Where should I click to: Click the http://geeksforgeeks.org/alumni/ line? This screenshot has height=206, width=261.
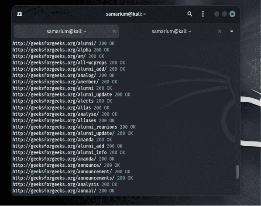click(x=63, y=44)
